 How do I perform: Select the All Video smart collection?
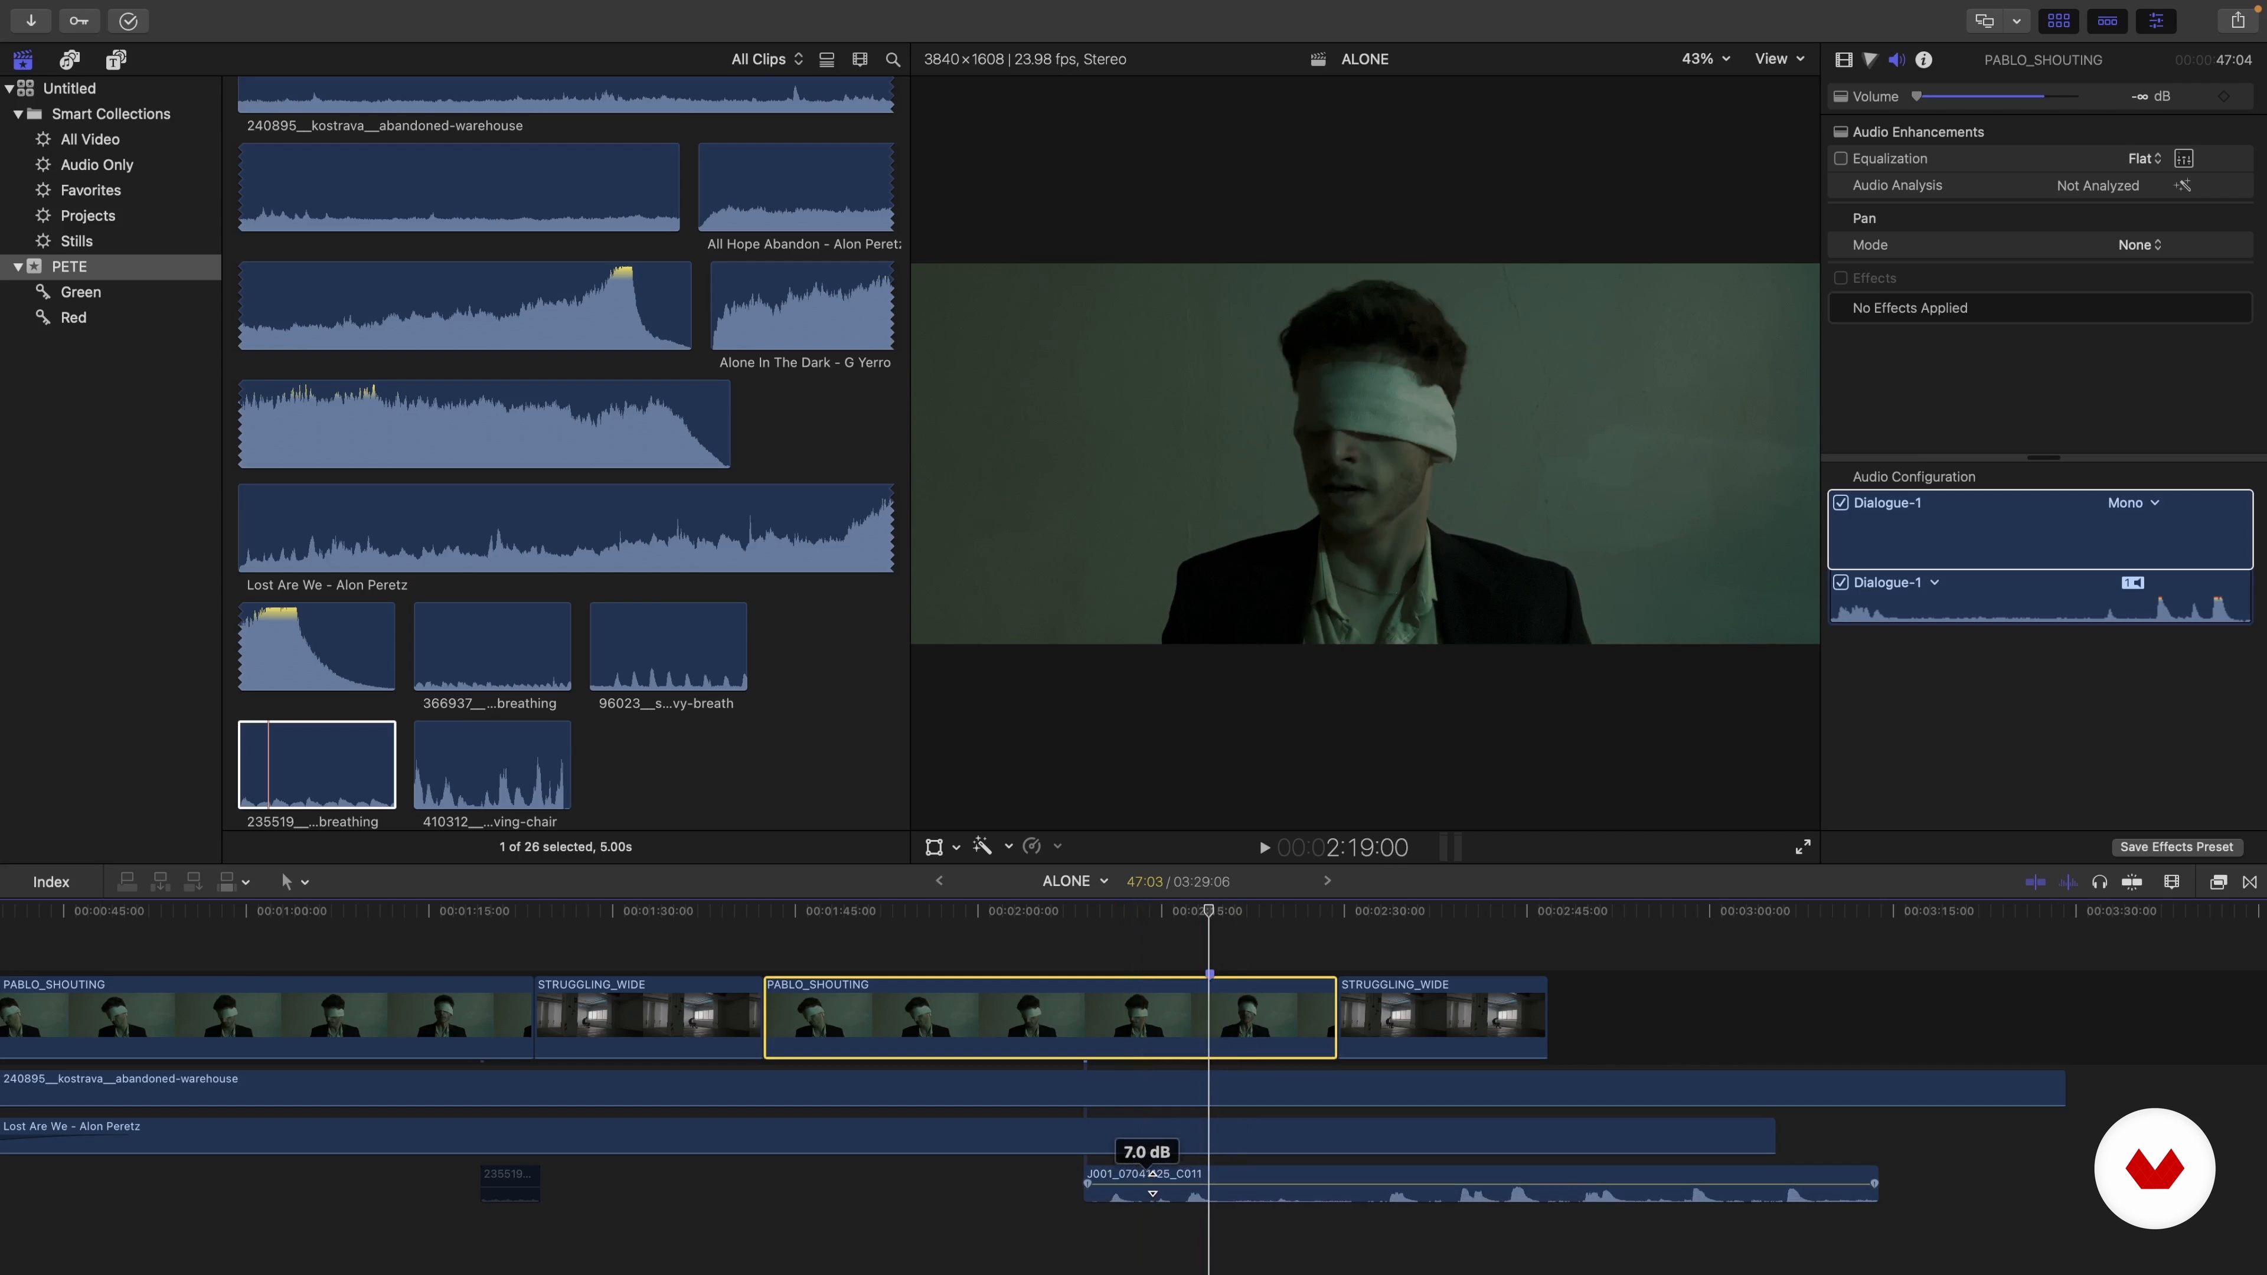click(x=90, y=139)
